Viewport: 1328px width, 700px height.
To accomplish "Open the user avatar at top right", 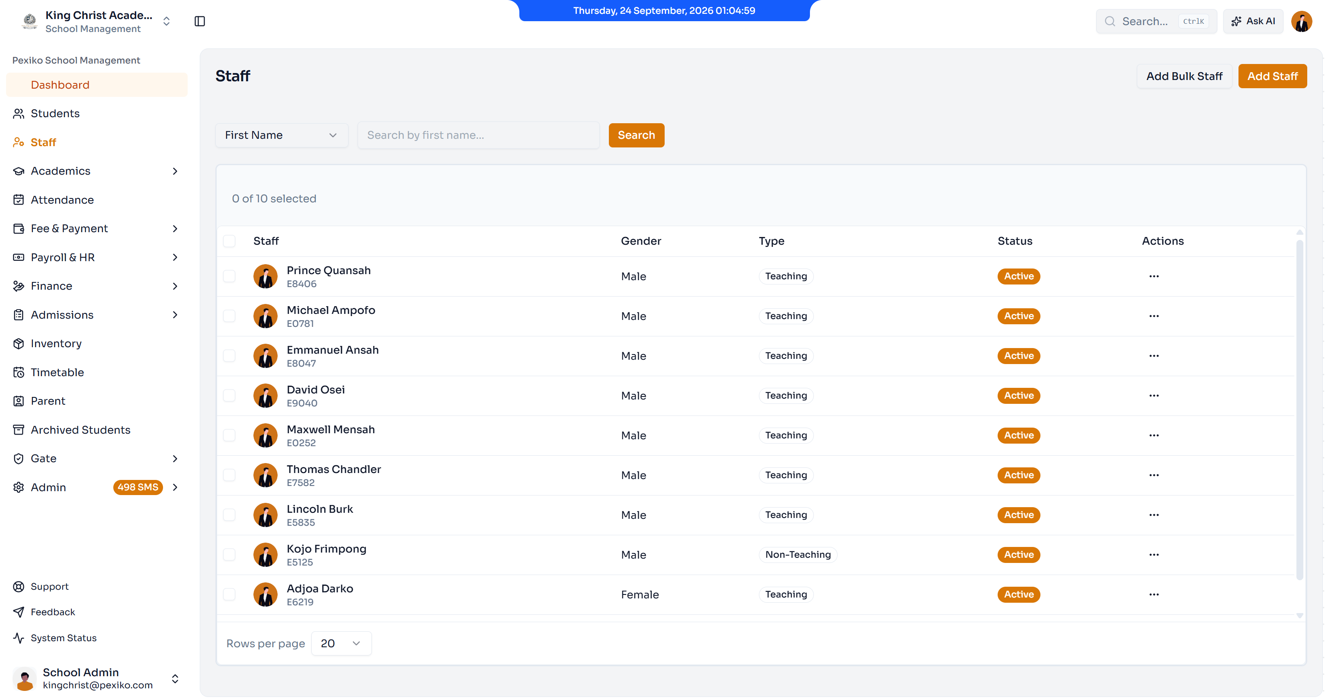I will click(1301, 21).
